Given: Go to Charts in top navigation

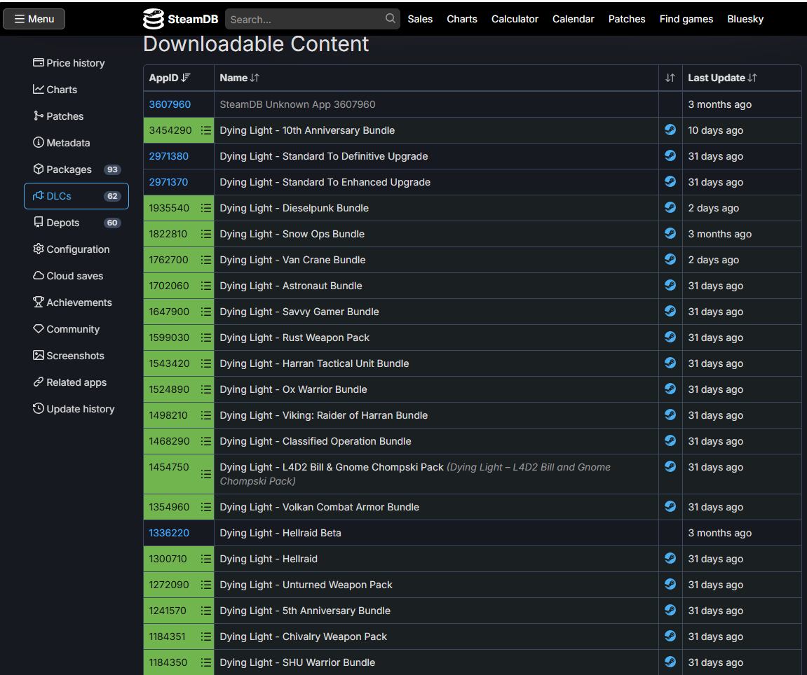Looking at the screenshot, I should pos(461,19).
